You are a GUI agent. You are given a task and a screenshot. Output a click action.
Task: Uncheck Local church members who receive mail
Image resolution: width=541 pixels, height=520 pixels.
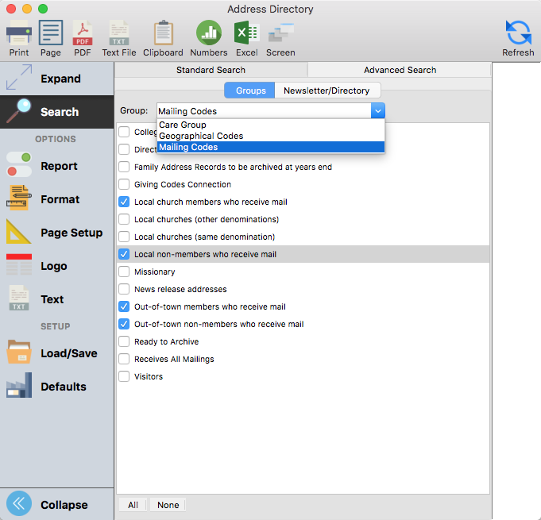124,202
